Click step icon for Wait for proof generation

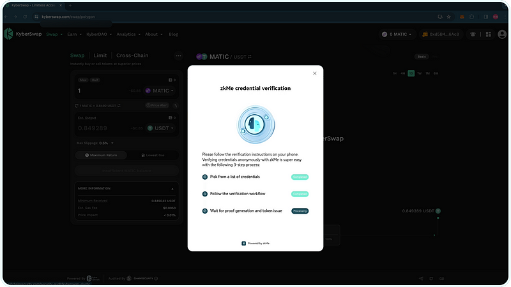(x=204, y=211)
